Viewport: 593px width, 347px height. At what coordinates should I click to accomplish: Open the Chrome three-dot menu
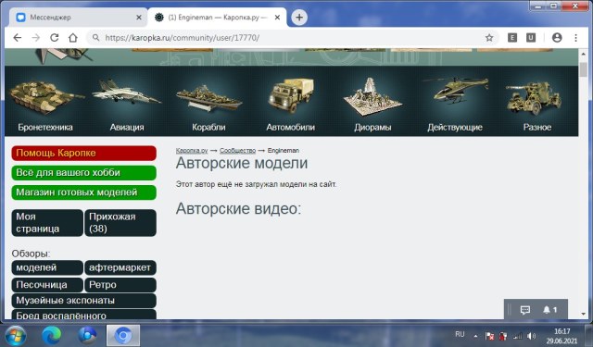(575, 38)
